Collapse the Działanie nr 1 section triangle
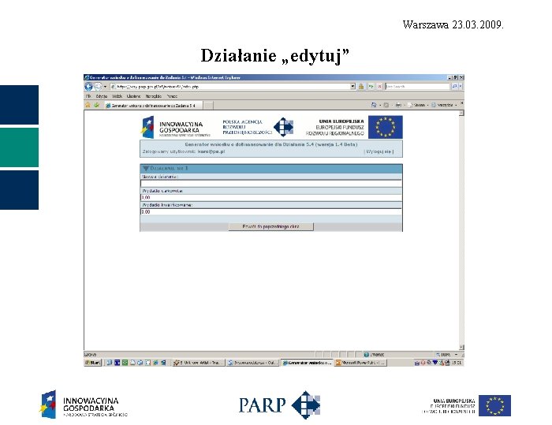Screen dimensions: 552x425 [146, 168]
